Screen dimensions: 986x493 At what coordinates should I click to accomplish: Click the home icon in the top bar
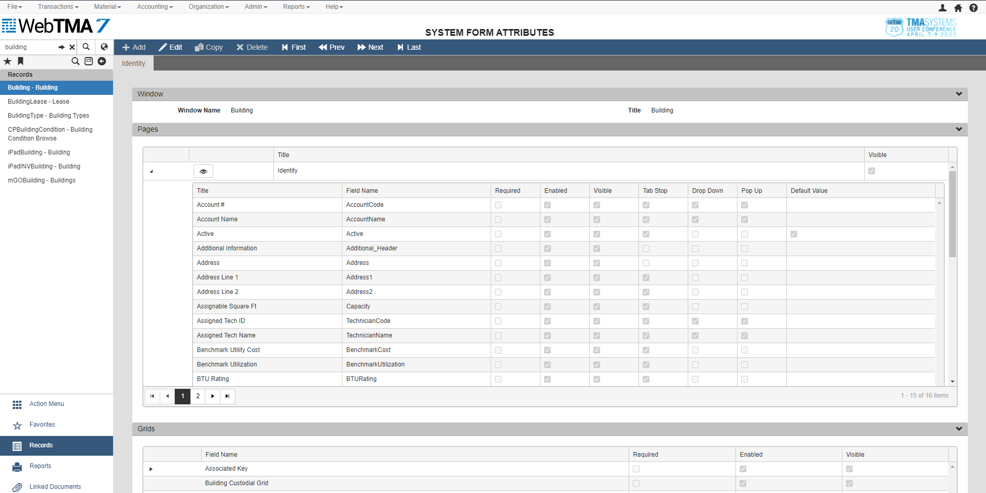point(957,7)
